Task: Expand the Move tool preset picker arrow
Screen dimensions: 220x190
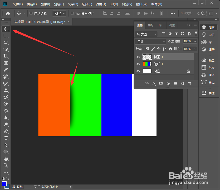Action: [24, 14]
